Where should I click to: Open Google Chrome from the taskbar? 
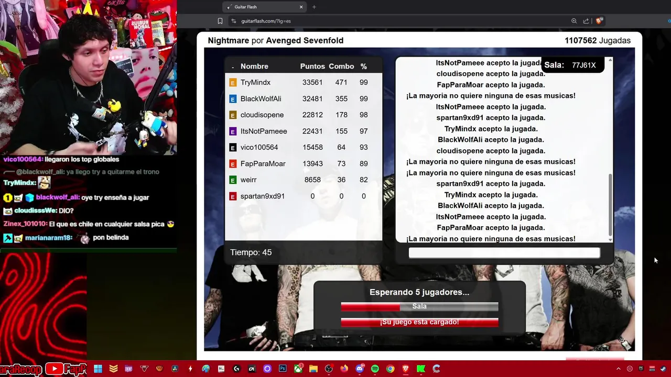point(390,369)
